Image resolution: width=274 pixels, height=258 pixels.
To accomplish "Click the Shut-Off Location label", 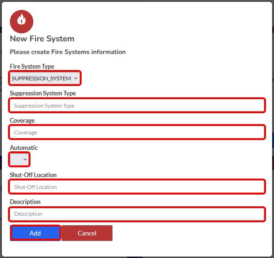I will tap(33, 175).
